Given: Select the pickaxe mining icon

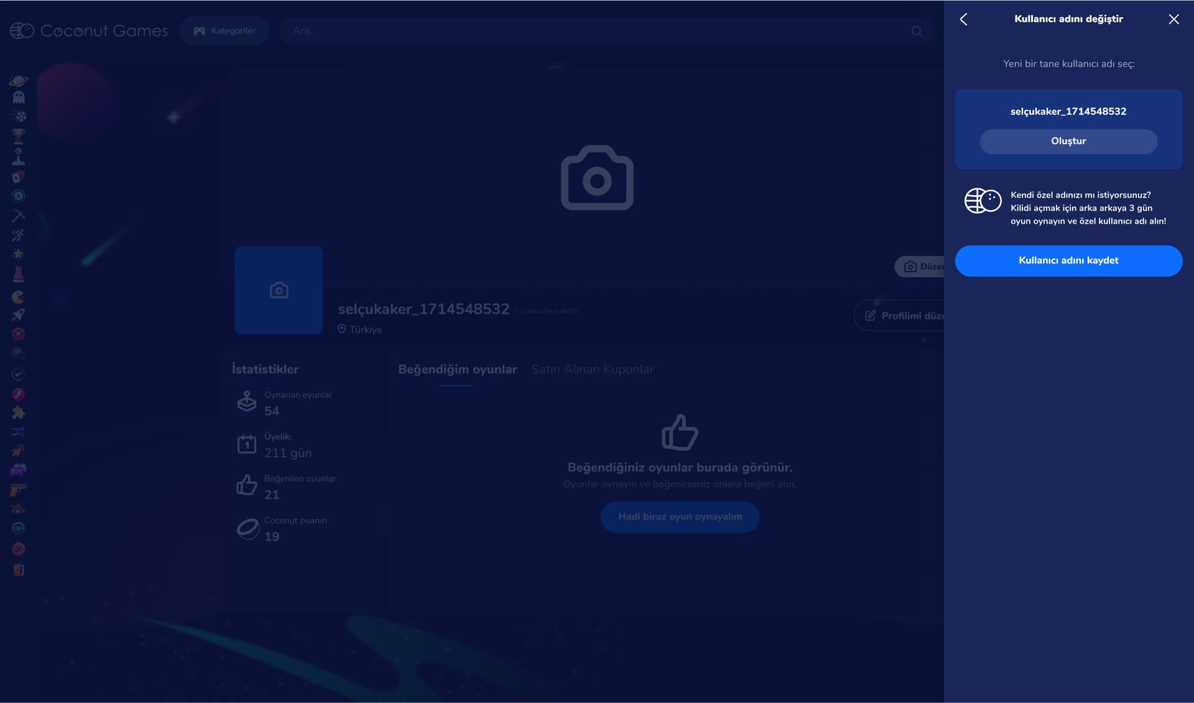Looking at the screenshot, I should click(19, 216).
